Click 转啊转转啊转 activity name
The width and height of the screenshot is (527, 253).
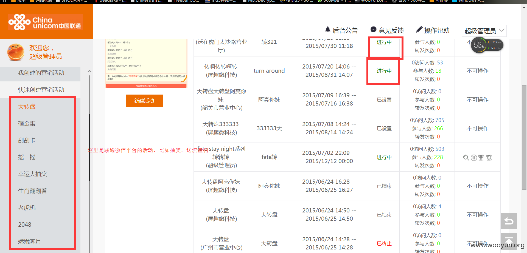click(221, 67)
